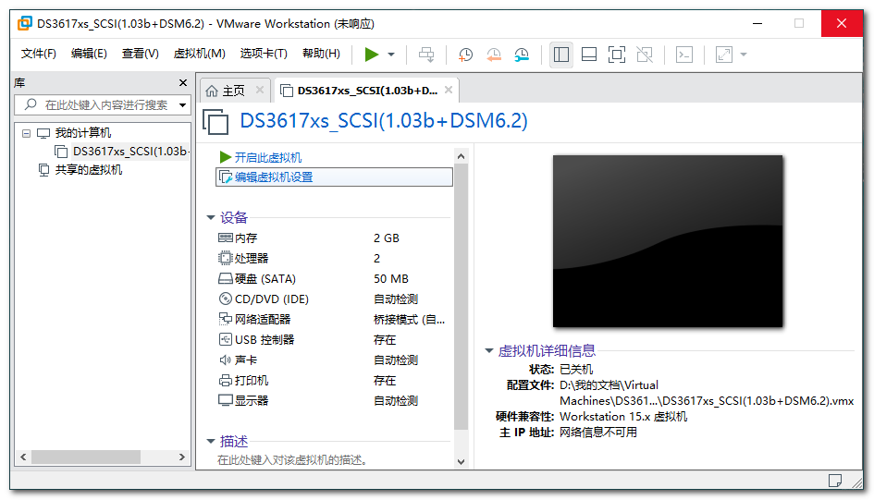Click the send Ctrl+Alt+Del toolbar icon
874x500 pixels.
[426, 55]
